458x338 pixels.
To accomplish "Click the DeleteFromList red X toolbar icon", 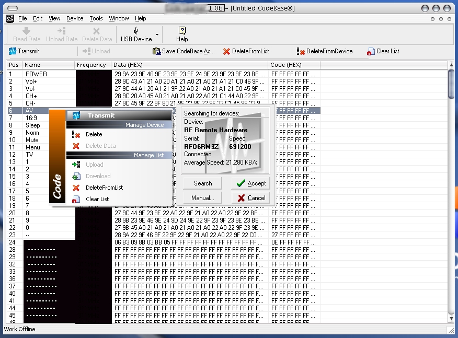I will point(226,51).
